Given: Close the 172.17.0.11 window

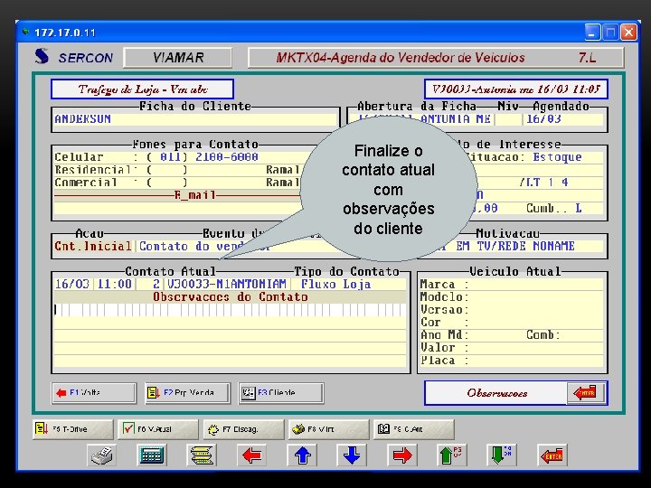Looking at the screenshot, I should tap(628, 32).
